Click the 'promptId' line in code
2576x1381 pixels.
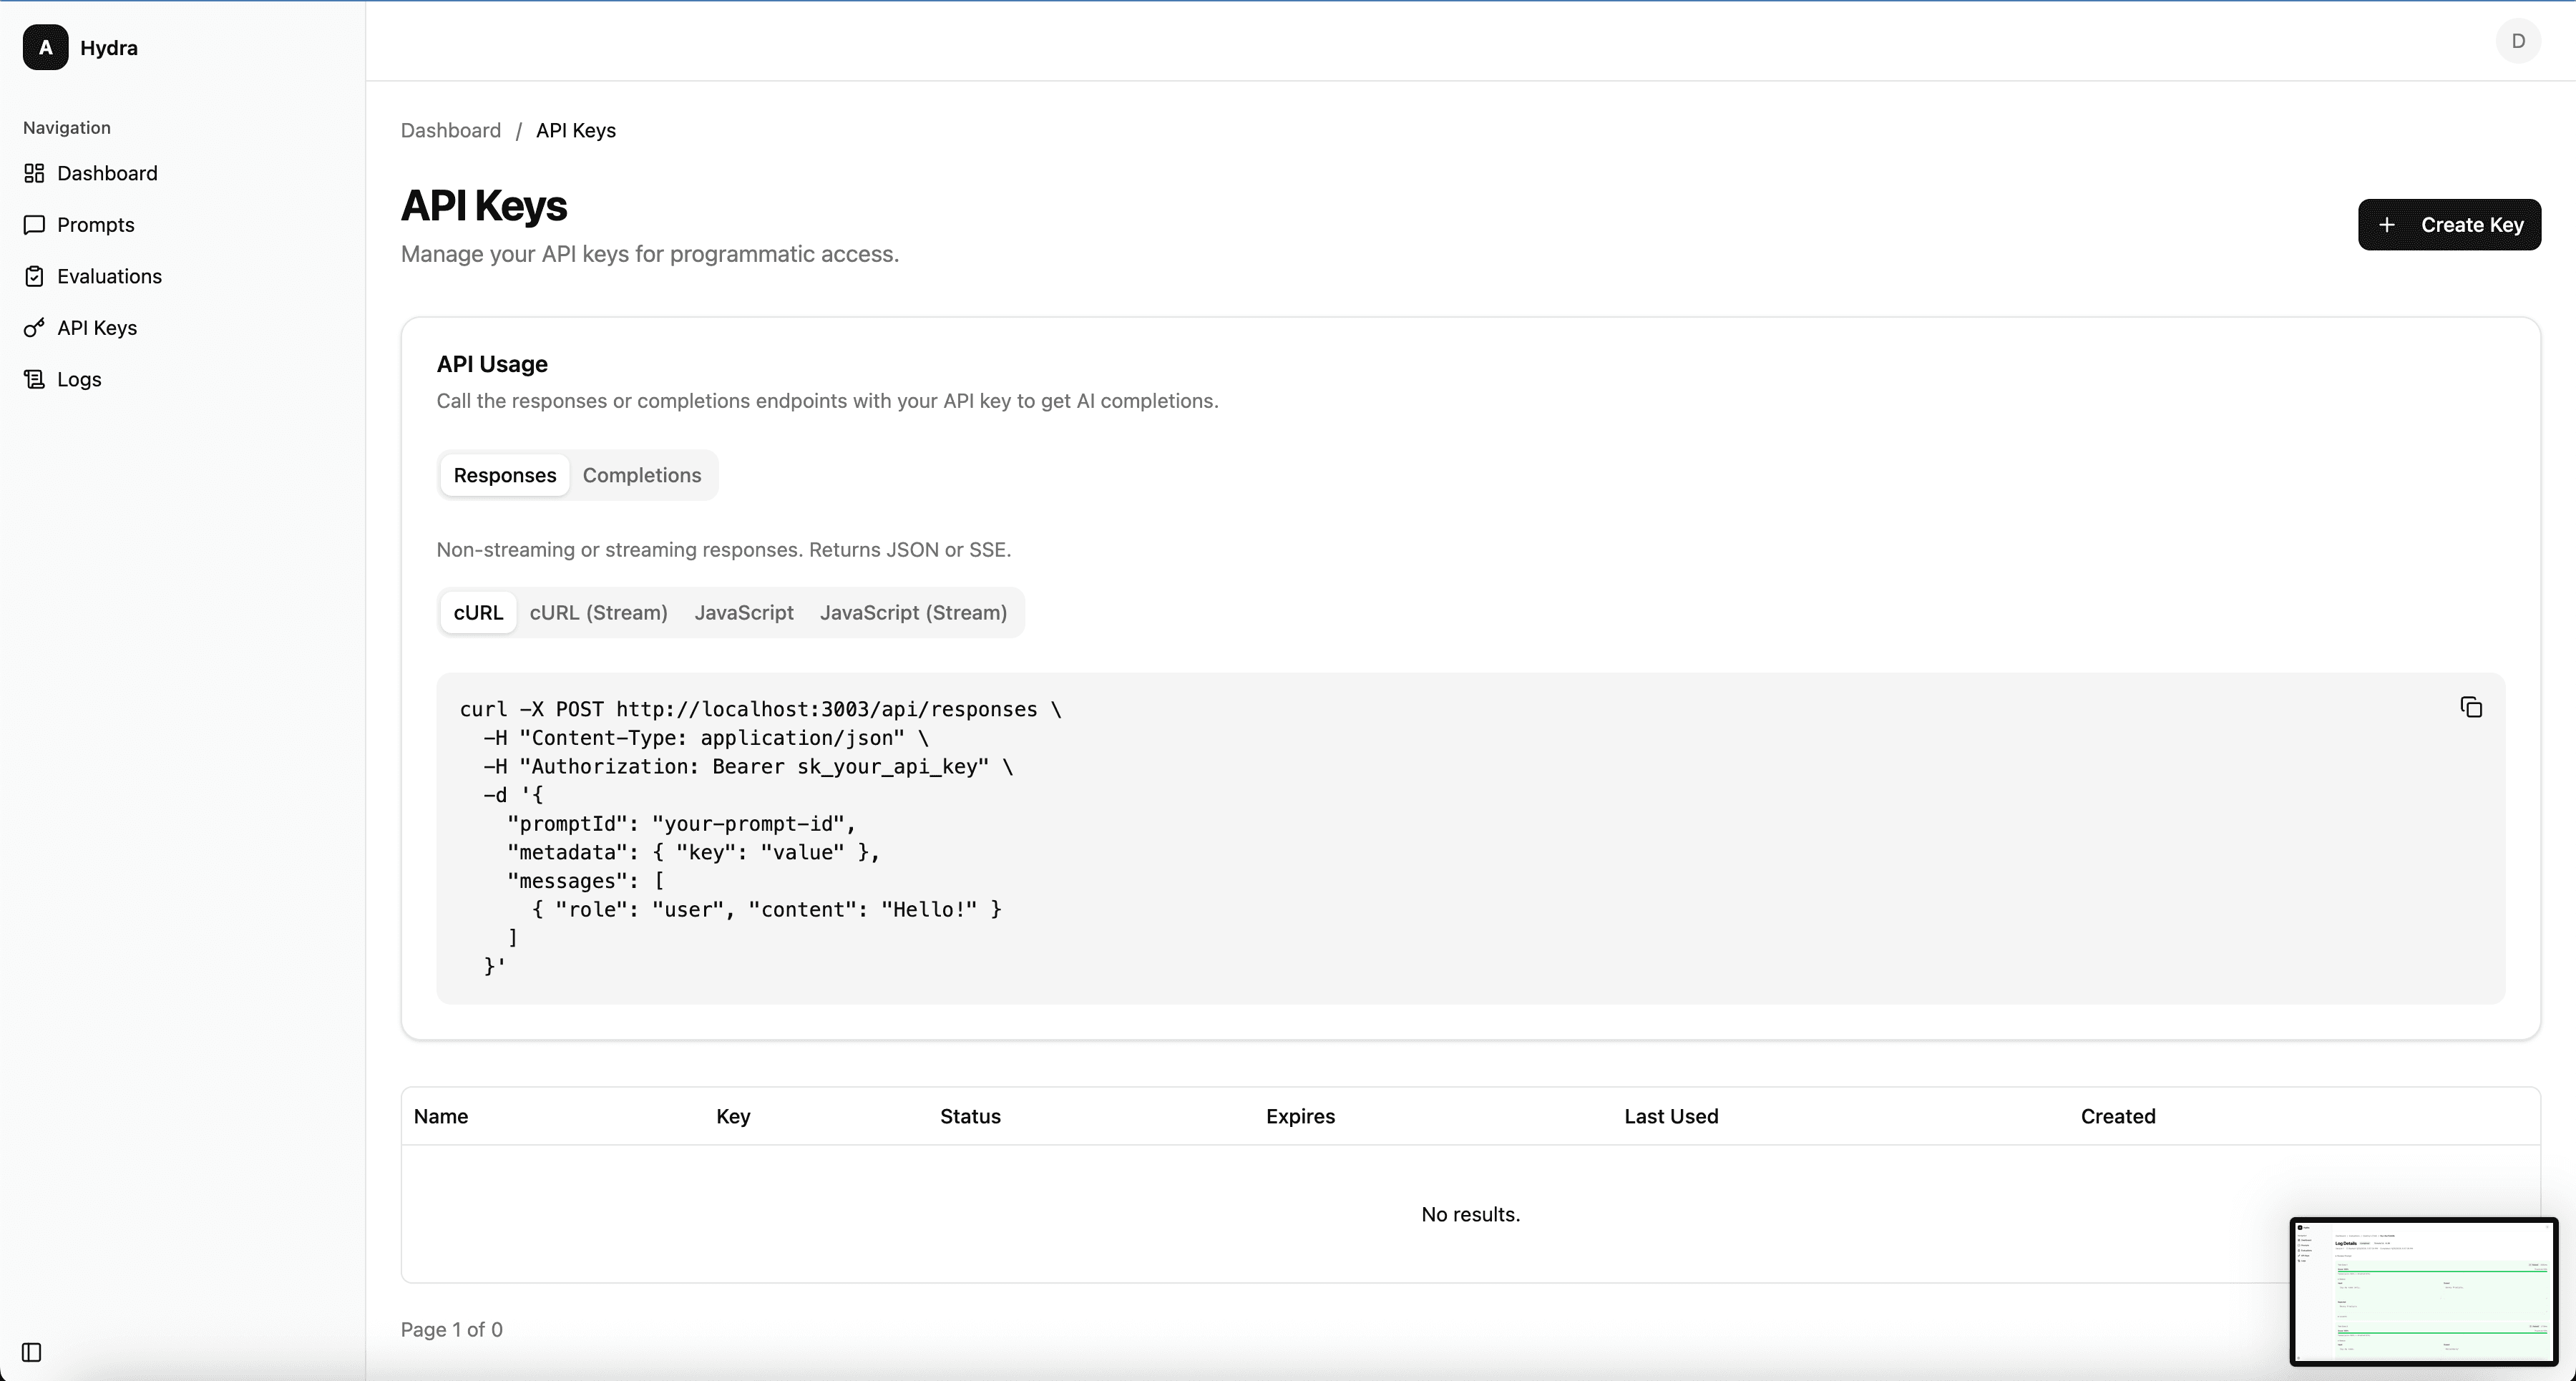tap(682, 823)
